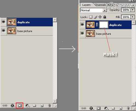The width and height of the screenshot is (136, 111).
Task: Hide the duplicate layer in left panel
Action: click(x=4, y=22)
